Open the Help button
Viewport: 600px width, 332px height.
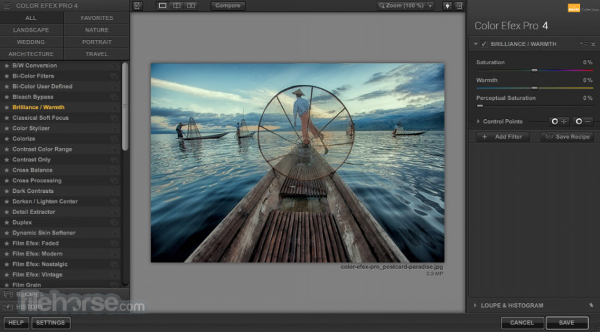click(16, 323)
